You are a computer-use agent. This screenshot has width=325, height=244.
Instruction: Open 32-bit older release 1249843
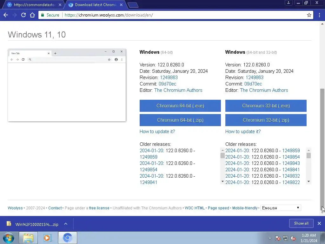coord(291,163)
